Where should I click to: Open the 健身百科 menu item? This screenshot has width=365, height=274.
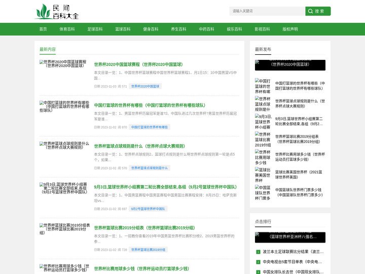151,29
